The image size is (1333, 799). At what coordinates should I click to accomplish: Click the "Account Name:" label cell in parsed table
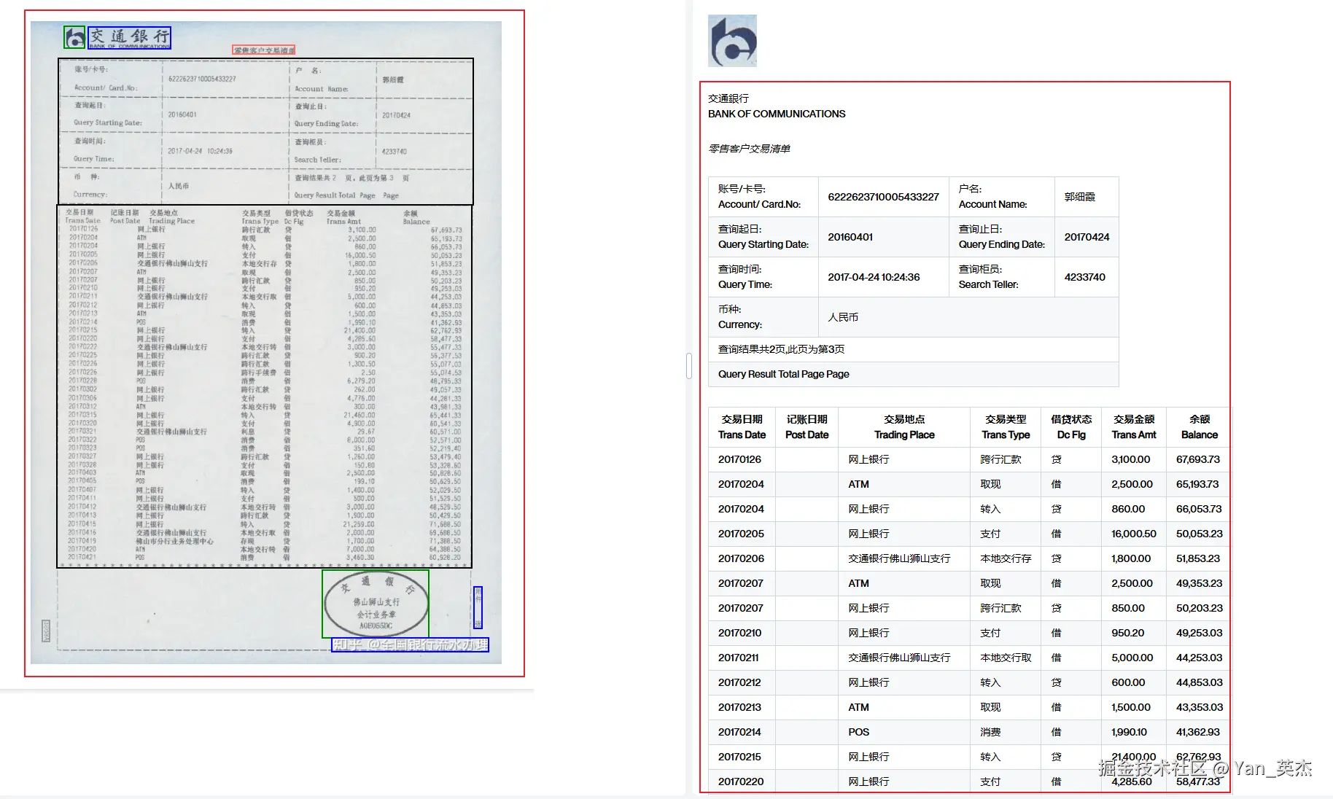1002,197
